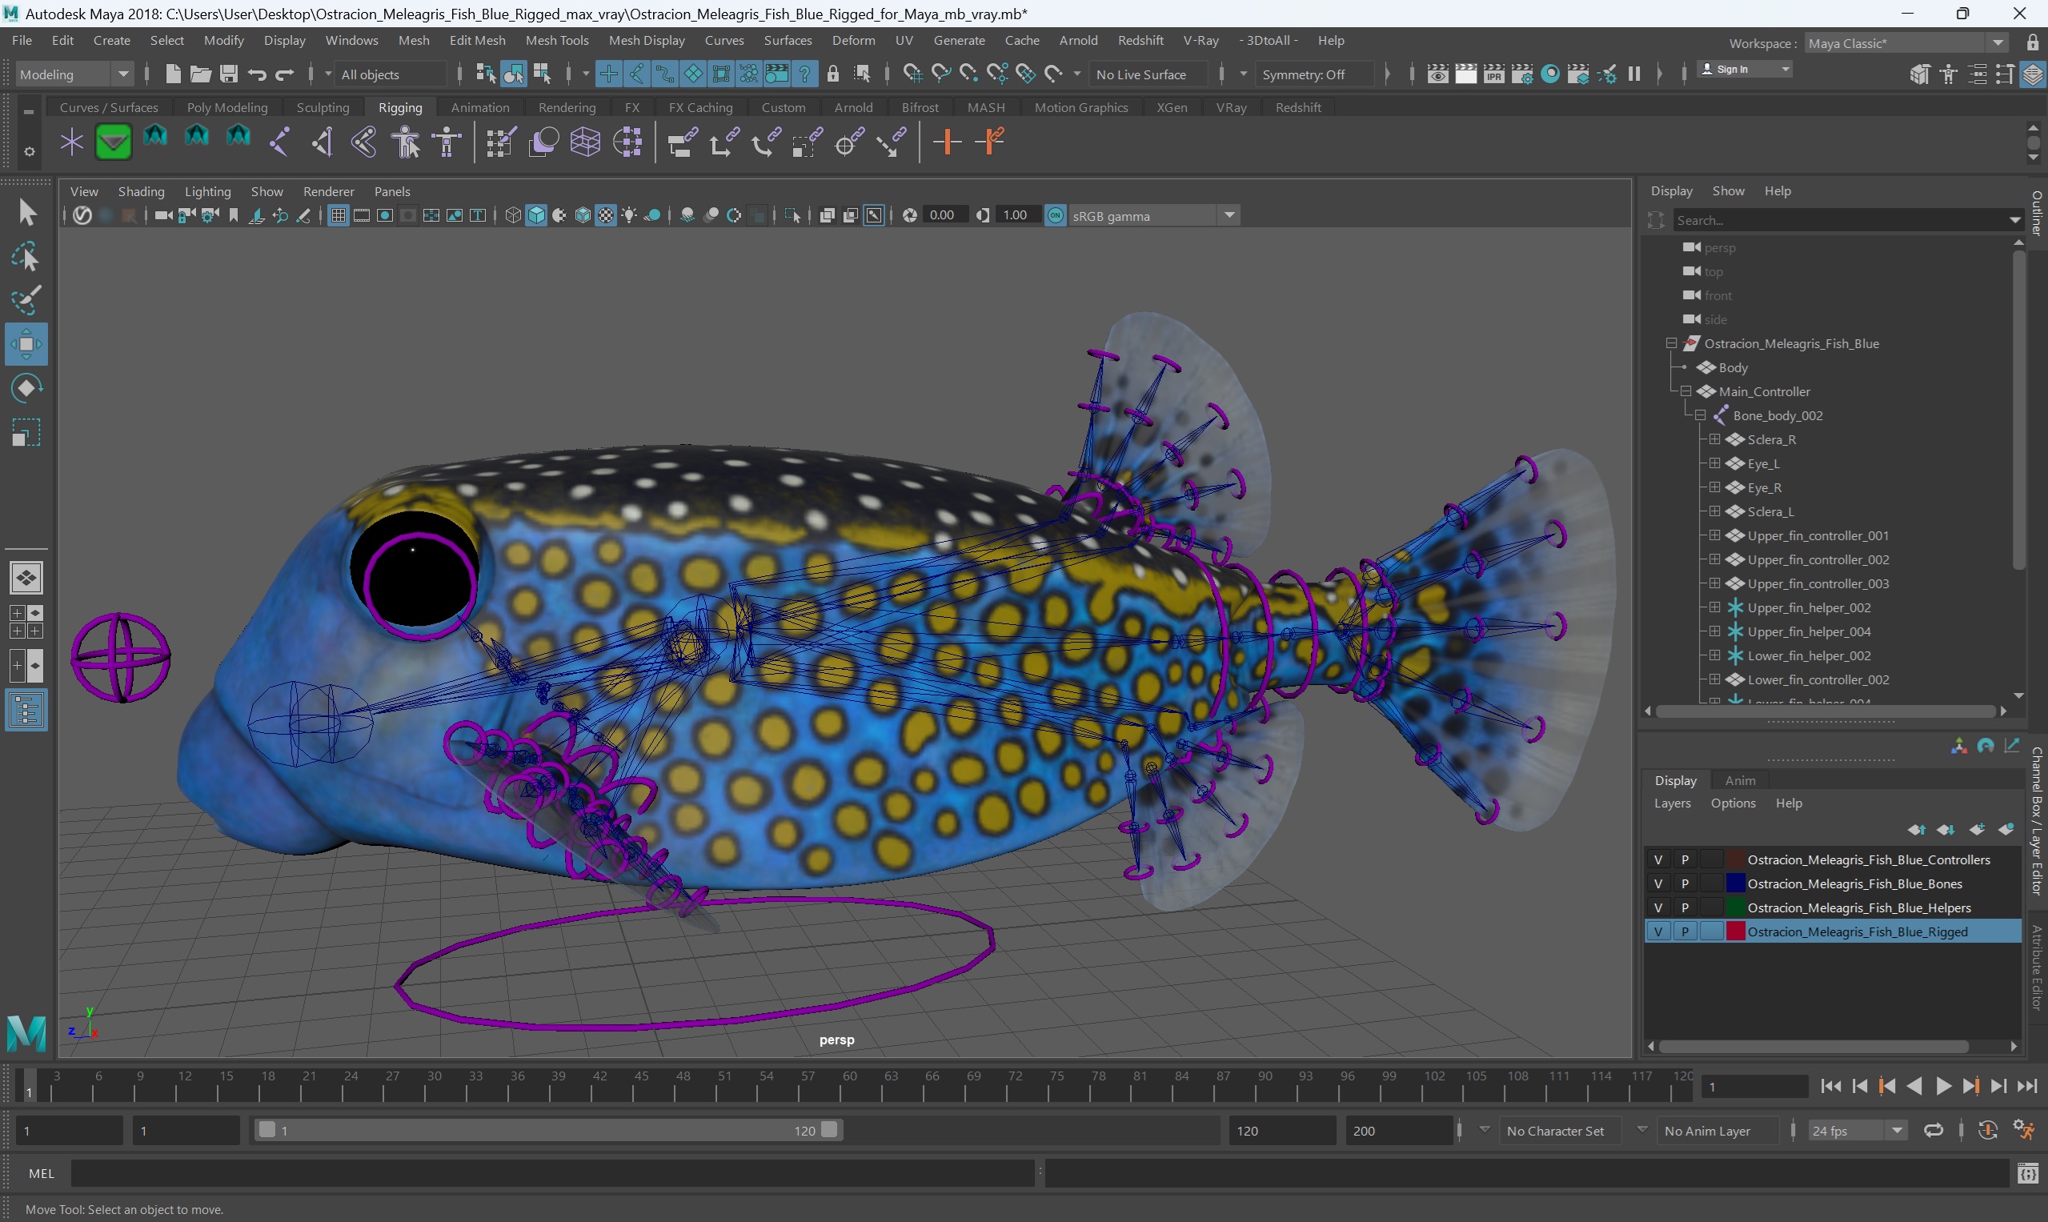The height and width of the screenshot is (1222, 2048).
Task: Select the Move tool in the toolbox
Action: (x=26, y=344)
